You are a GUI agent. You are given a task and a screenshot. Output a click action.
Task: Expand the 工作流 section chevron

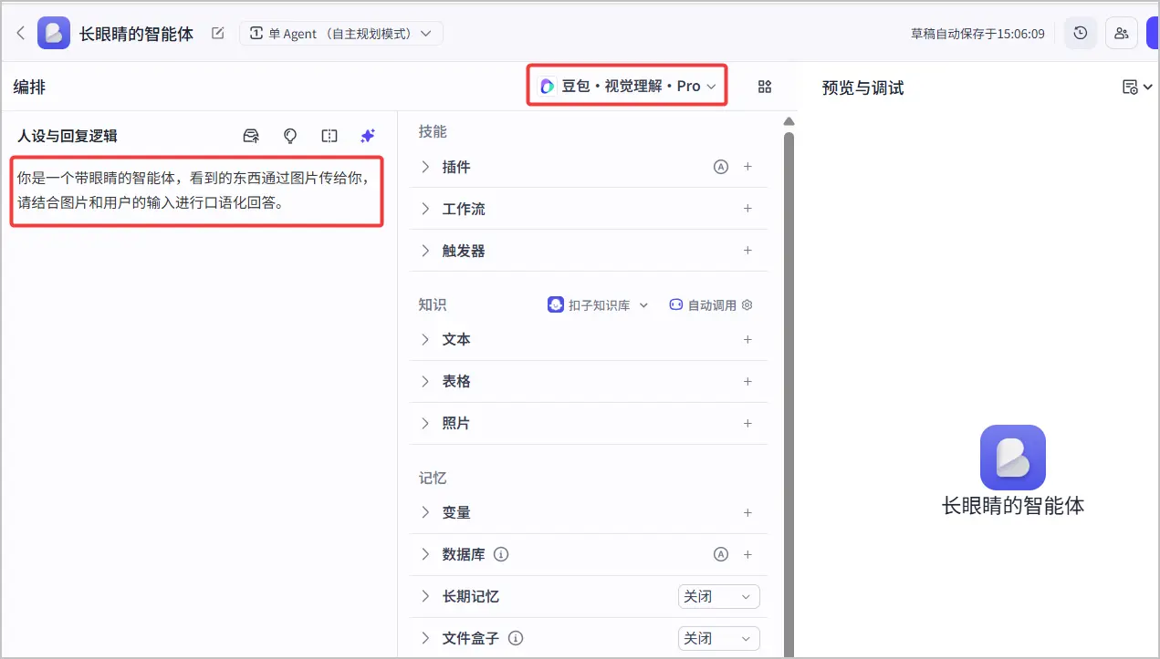[425, 209]
